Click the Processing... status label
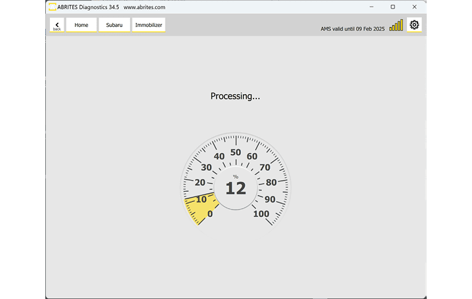 click(x=235, y=96)
